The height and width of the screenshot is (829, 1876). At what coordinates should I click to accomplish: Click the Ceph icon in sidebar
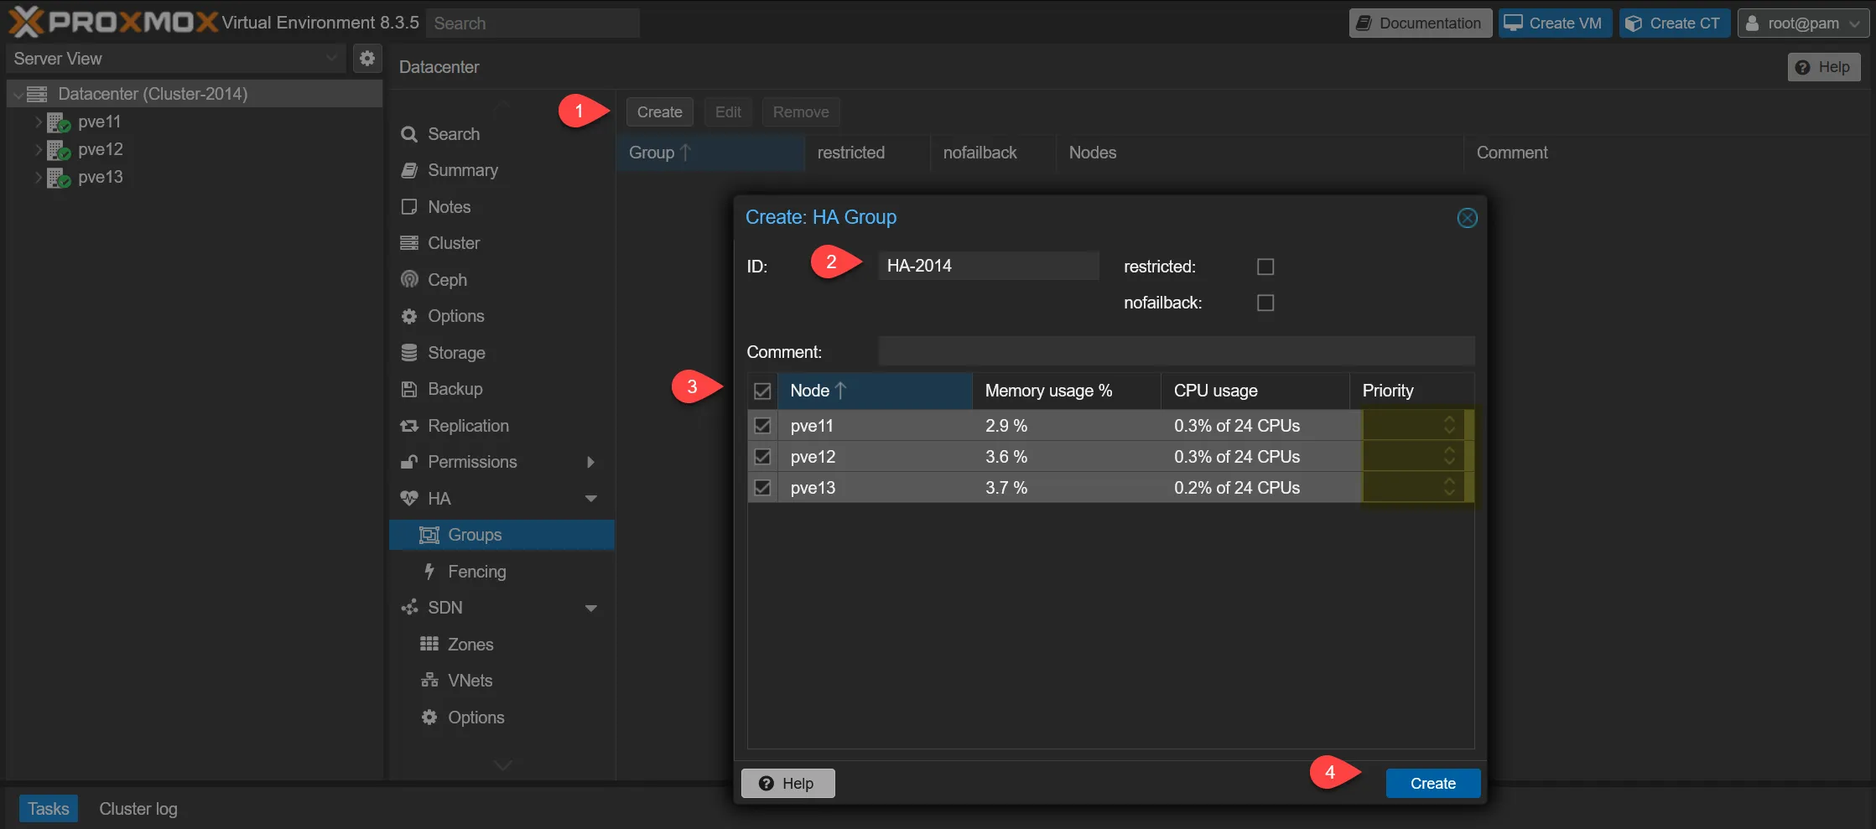click(x=409, y=279)
